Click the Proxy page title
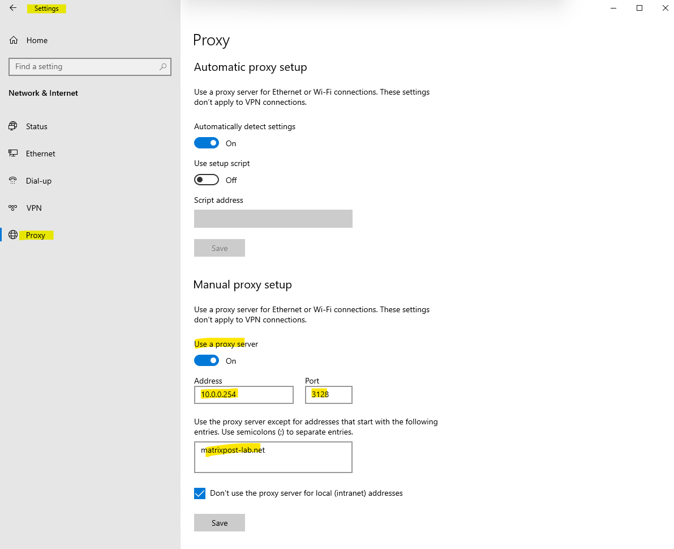 click(211, 40)
